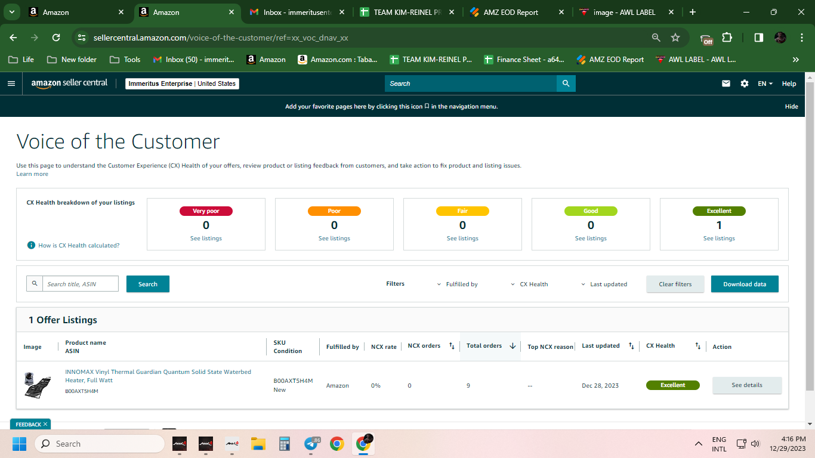Click the INNOMAX product thumbnail image

tap(37, 385)
